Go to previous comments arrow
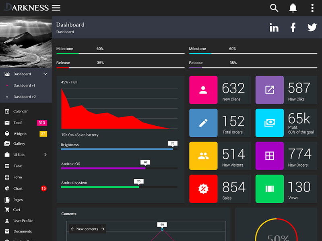Image resolution: width=322 pixels, height=241 pixels. click(x=72, y=229)
